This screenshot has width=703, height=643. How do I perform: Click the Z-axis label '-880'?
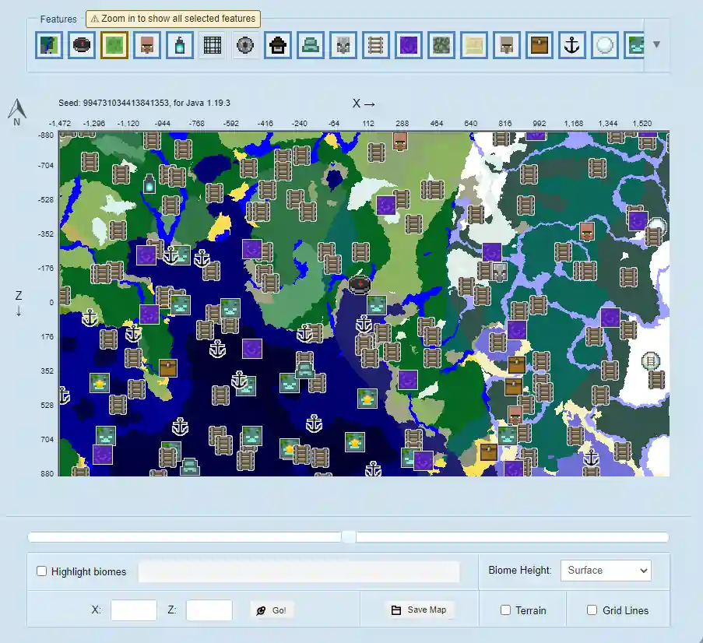coord(46,135)
